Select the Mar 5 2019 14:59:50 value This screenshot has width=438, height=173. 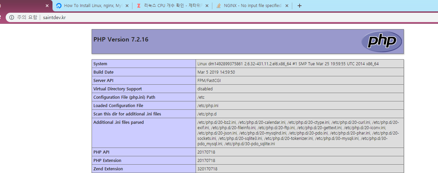pyautogui.click(x=216, y=72)
